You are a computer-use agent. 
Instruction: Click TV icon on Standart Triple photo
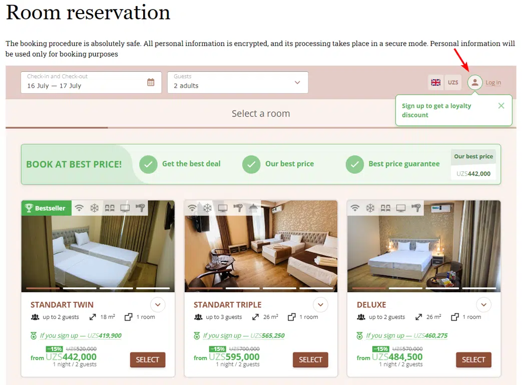[223, 208]
